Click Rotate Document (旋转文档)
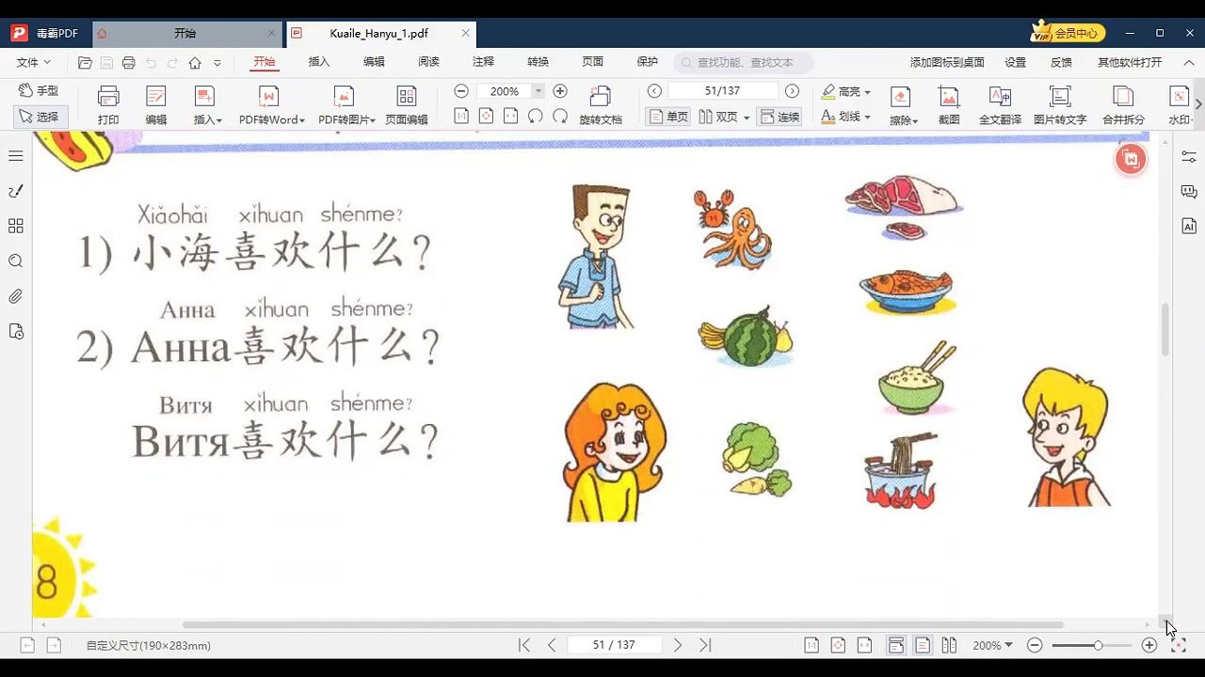 [601, 105]
